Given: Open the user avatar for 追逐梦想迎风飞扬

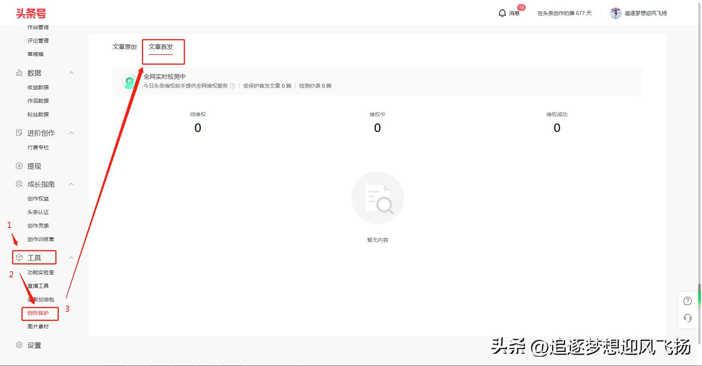Looking at the screenshot, I should (x=615, y=13).
